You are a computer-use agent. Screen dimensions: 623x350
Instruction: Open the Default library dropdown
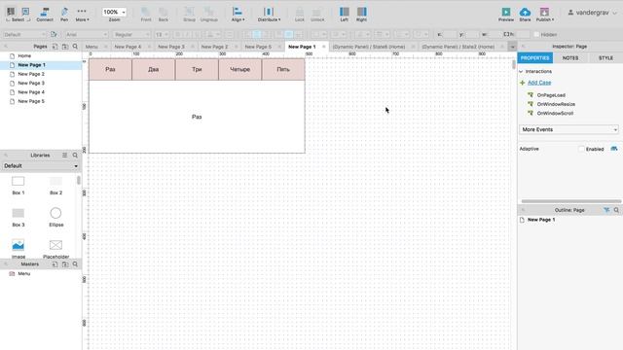coord(41,166)
